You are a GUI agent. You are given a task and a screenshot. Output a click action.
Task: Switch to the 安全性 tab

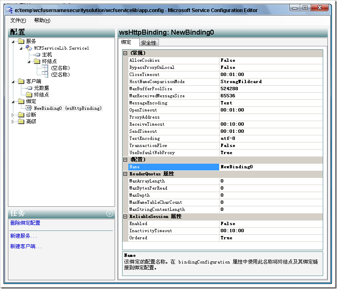(149, 43)
